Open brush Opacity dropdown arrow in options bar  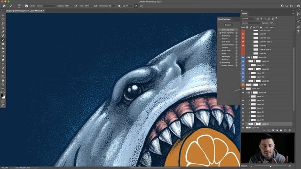pyautogui.click(x=71, y=6)
